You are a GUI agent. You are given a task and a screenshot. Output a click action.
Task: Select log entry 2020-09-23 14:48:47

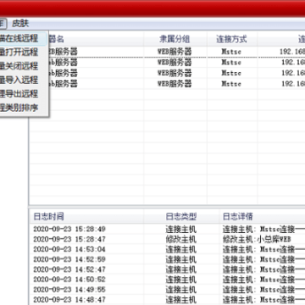pos(167,299)
